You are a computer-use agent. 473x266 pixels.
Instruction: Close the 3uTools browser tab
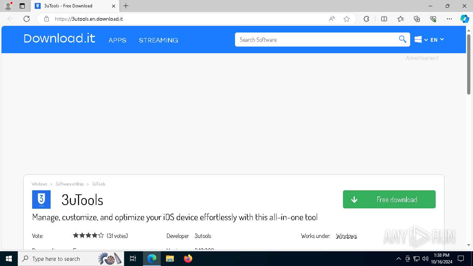(x=113, y=6)
